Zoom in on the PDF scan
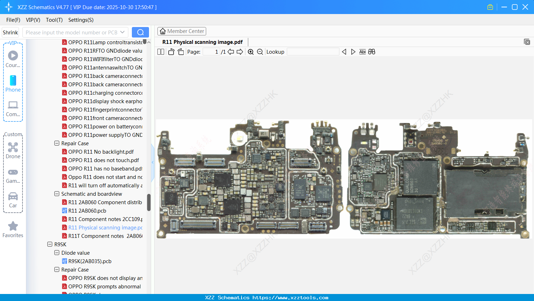The width and height of the screenshot is (534, 301). pos(250,52)
